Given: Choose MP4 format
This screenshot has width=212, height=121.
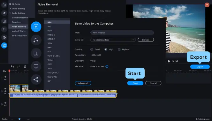Looking at the screenshot, I should coord(57,22).
